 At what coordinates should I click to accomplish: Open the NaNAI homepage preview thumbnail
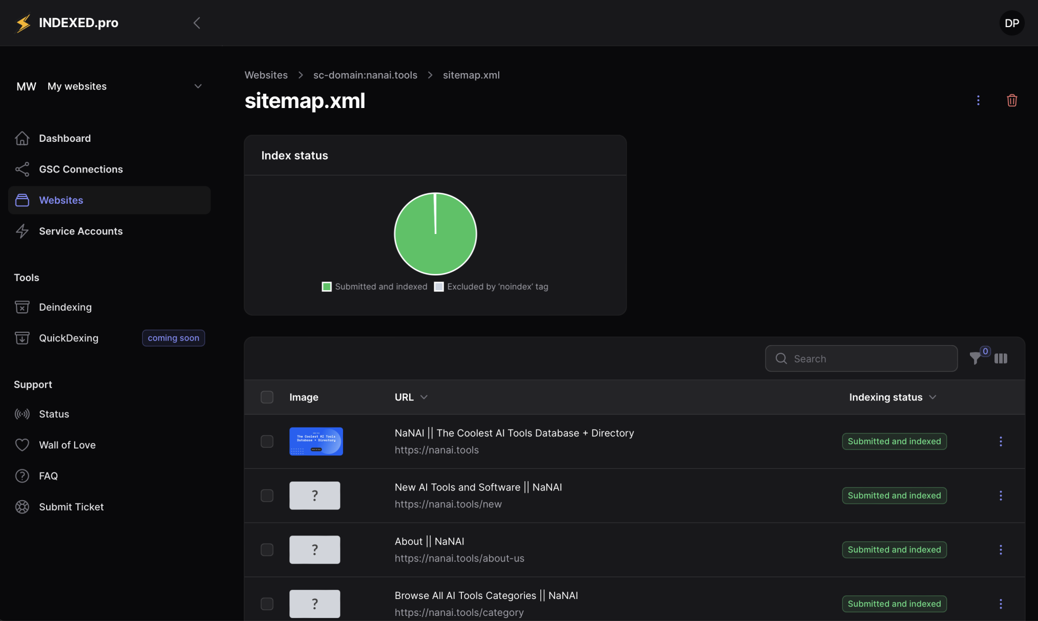pos(316,441)
